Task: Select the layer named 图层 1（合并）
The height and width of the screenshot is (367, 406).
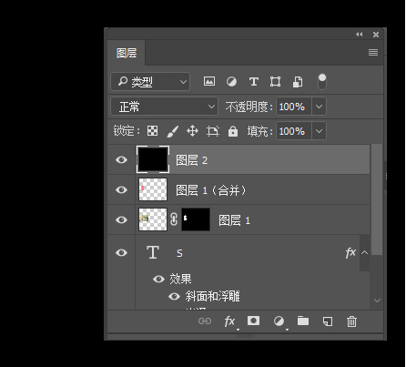Action: pyautogui.click(x=211, y=190)
